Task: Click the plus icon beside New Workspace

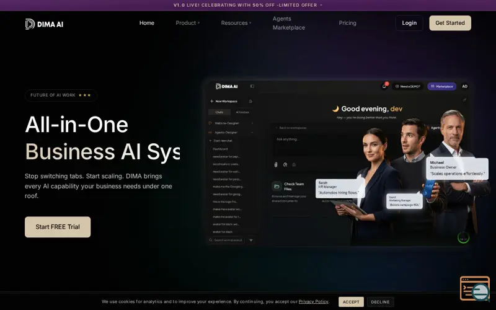Action: 211,101
